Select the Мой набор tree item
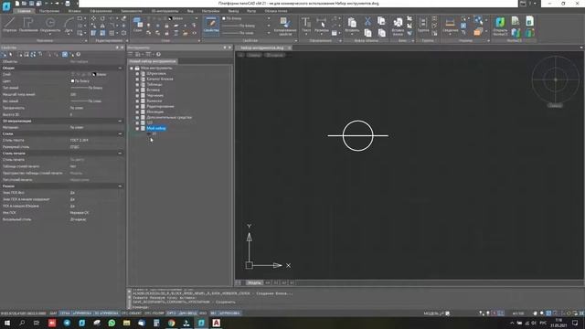 (156, 128)
